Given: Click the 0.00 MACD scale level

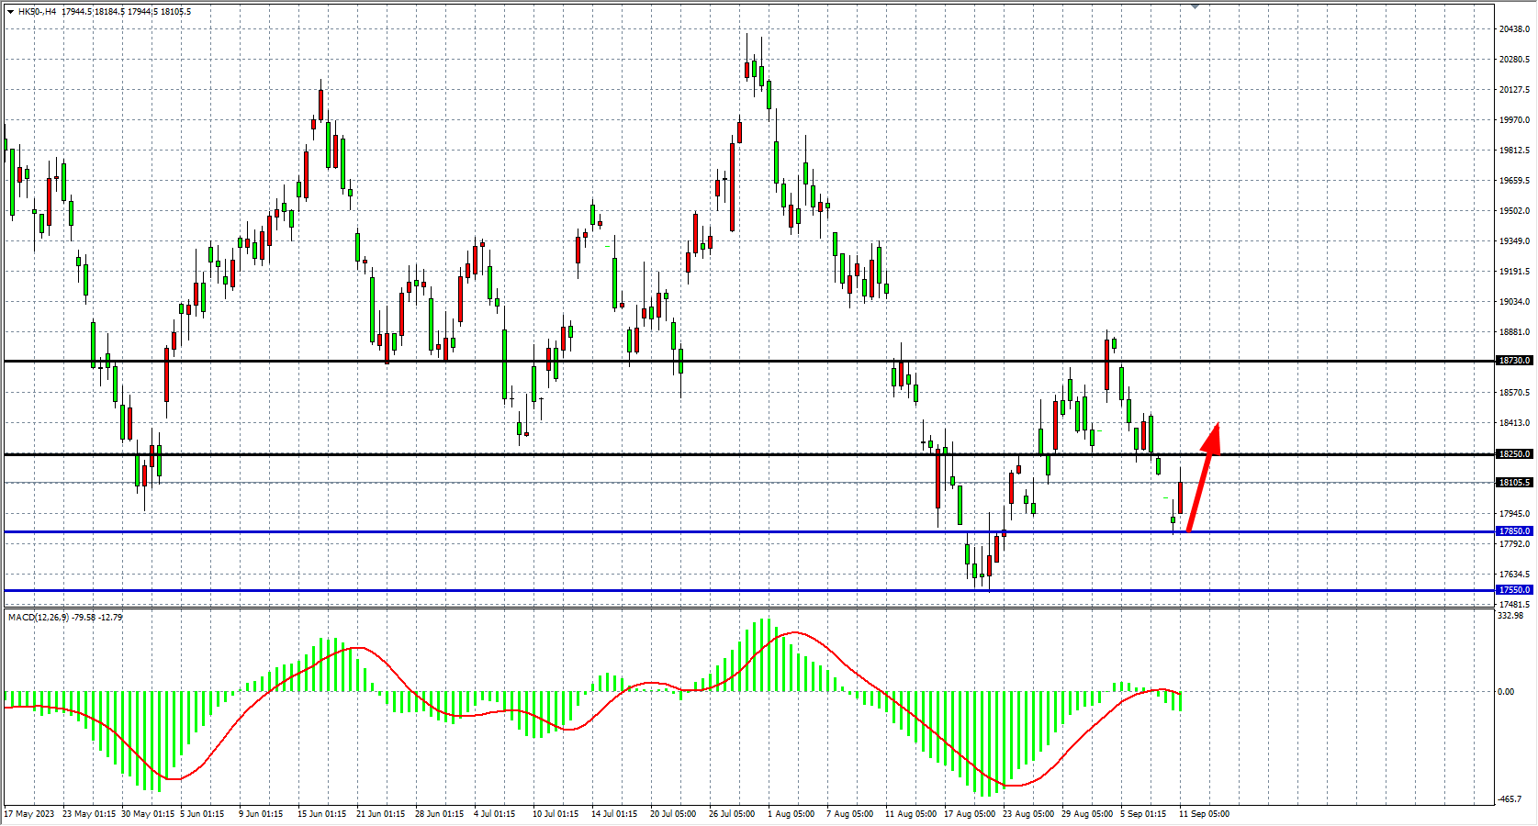Looking at the screenshot, I should [1506, 692].
